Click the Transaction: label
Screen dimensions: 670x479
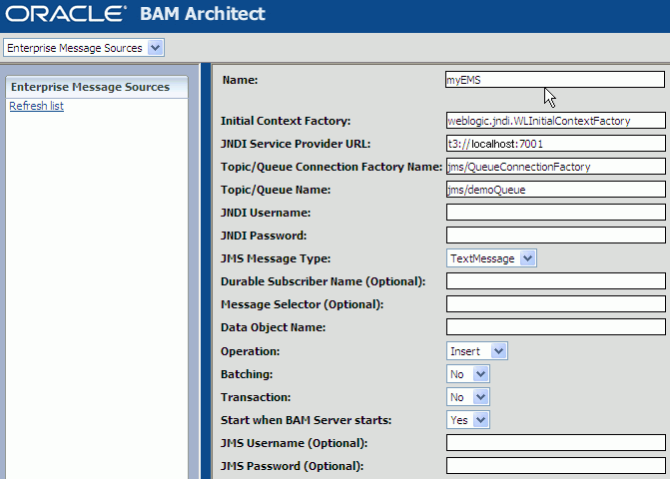tap(256, 397)
